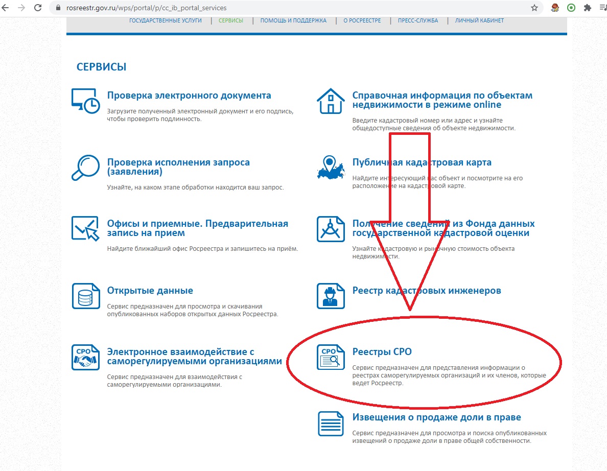Open the browser extensions puzzle icon
This screenshot has height=471, width=607.
coord(587,8)
